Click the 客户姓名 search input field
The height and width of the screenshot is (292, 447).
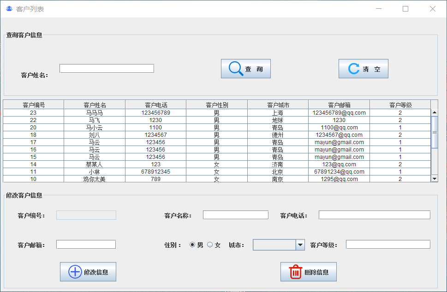[107, 68]
